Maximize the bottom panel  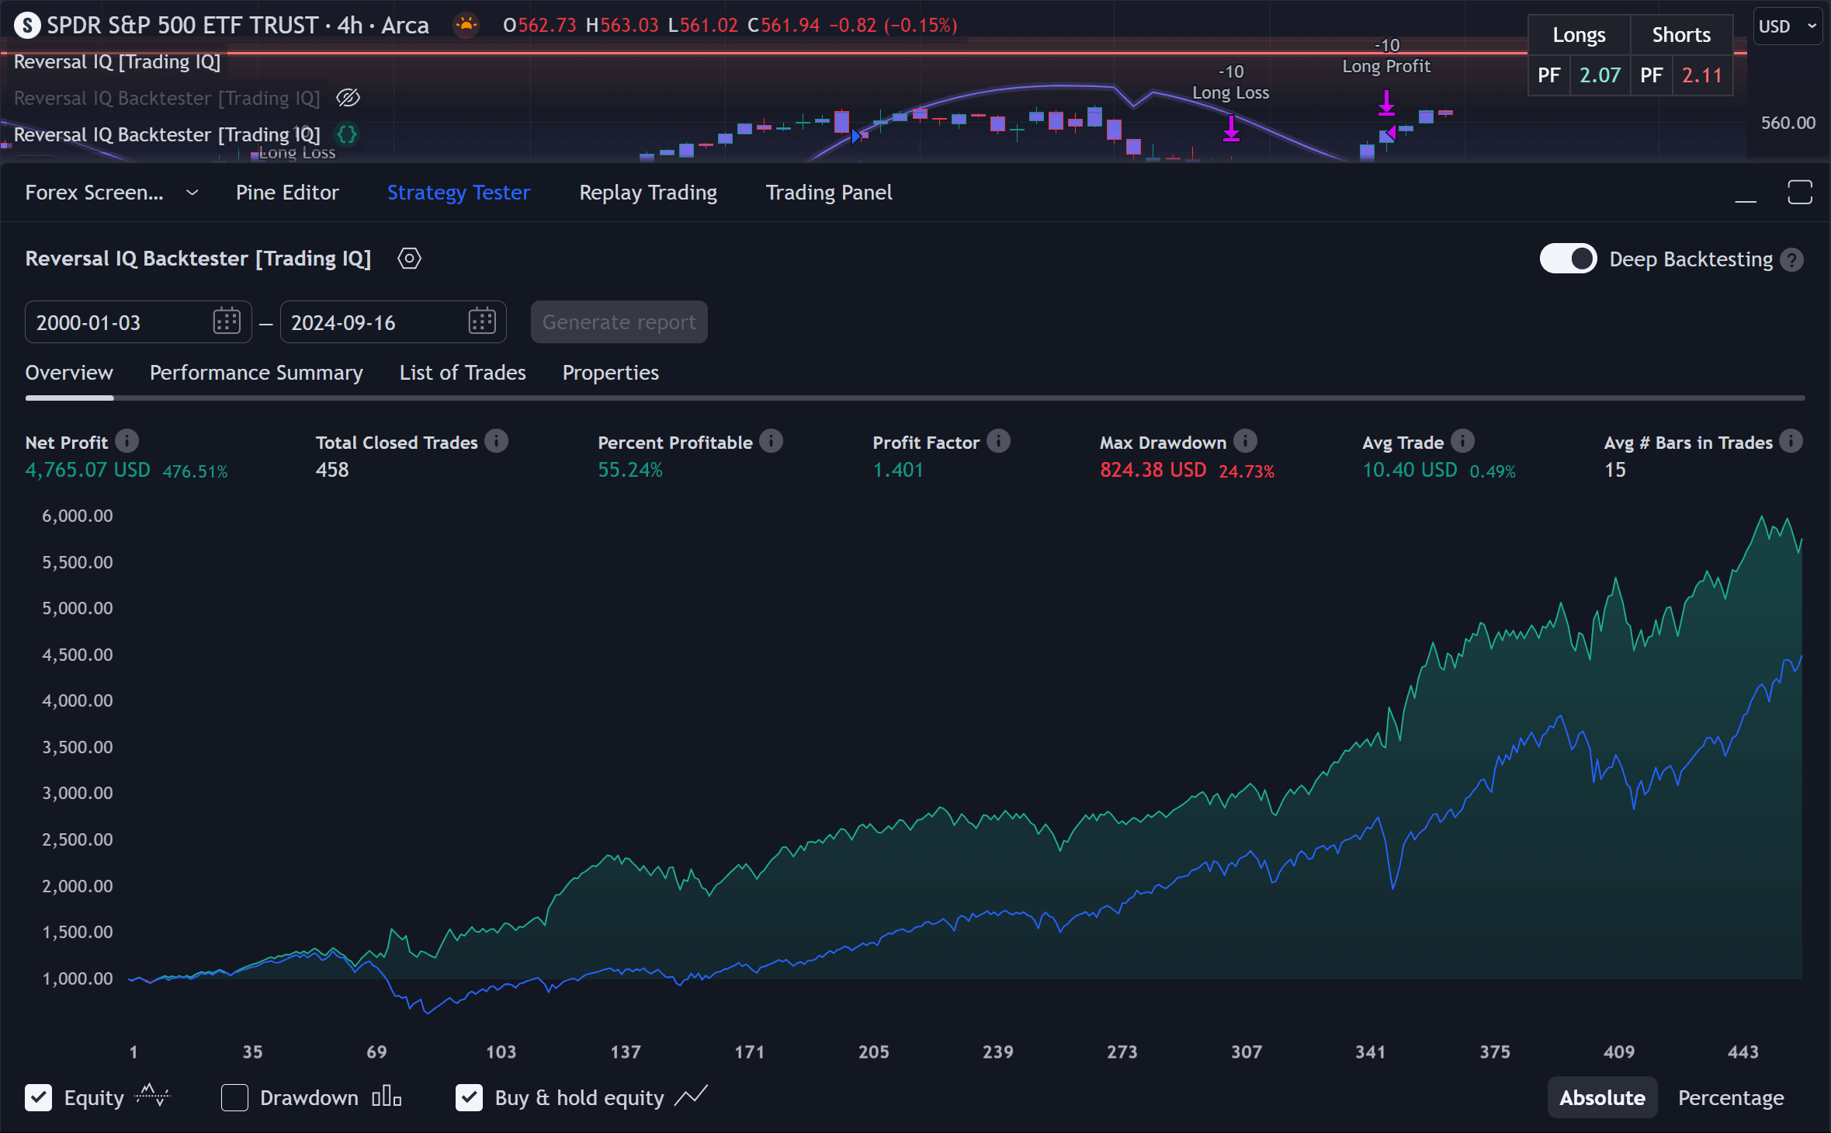[x=1800, y=193]
